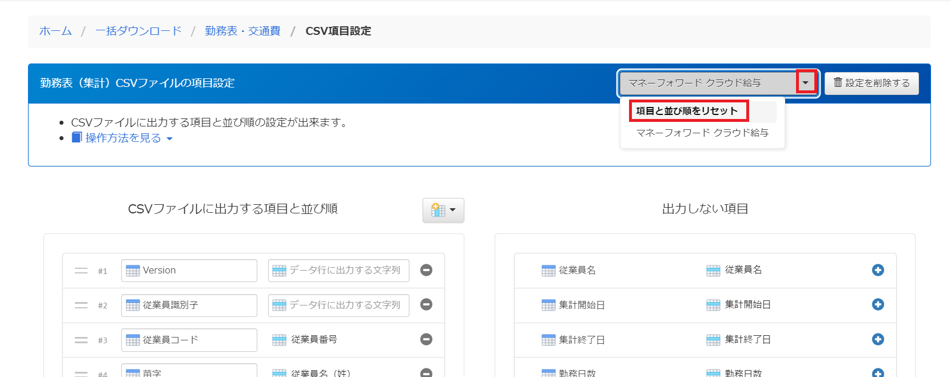Click table icon in 従業員コード field

[x=133, y=340]
